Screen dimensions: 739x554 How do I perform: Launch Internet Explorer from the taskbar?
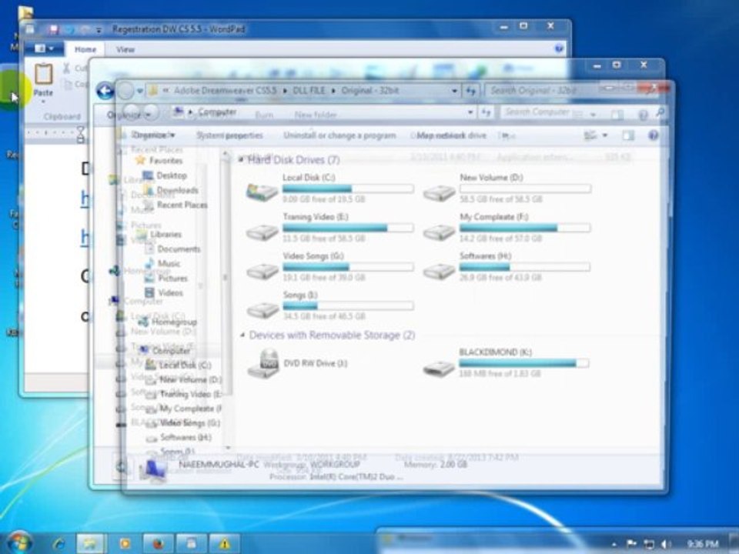pyautogui.click(x=59, y=544)
